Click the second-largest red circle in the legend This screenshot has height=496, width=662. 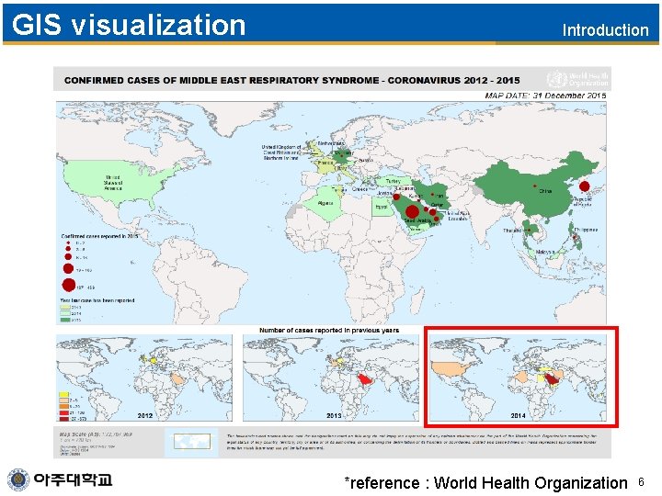[68, 268]
